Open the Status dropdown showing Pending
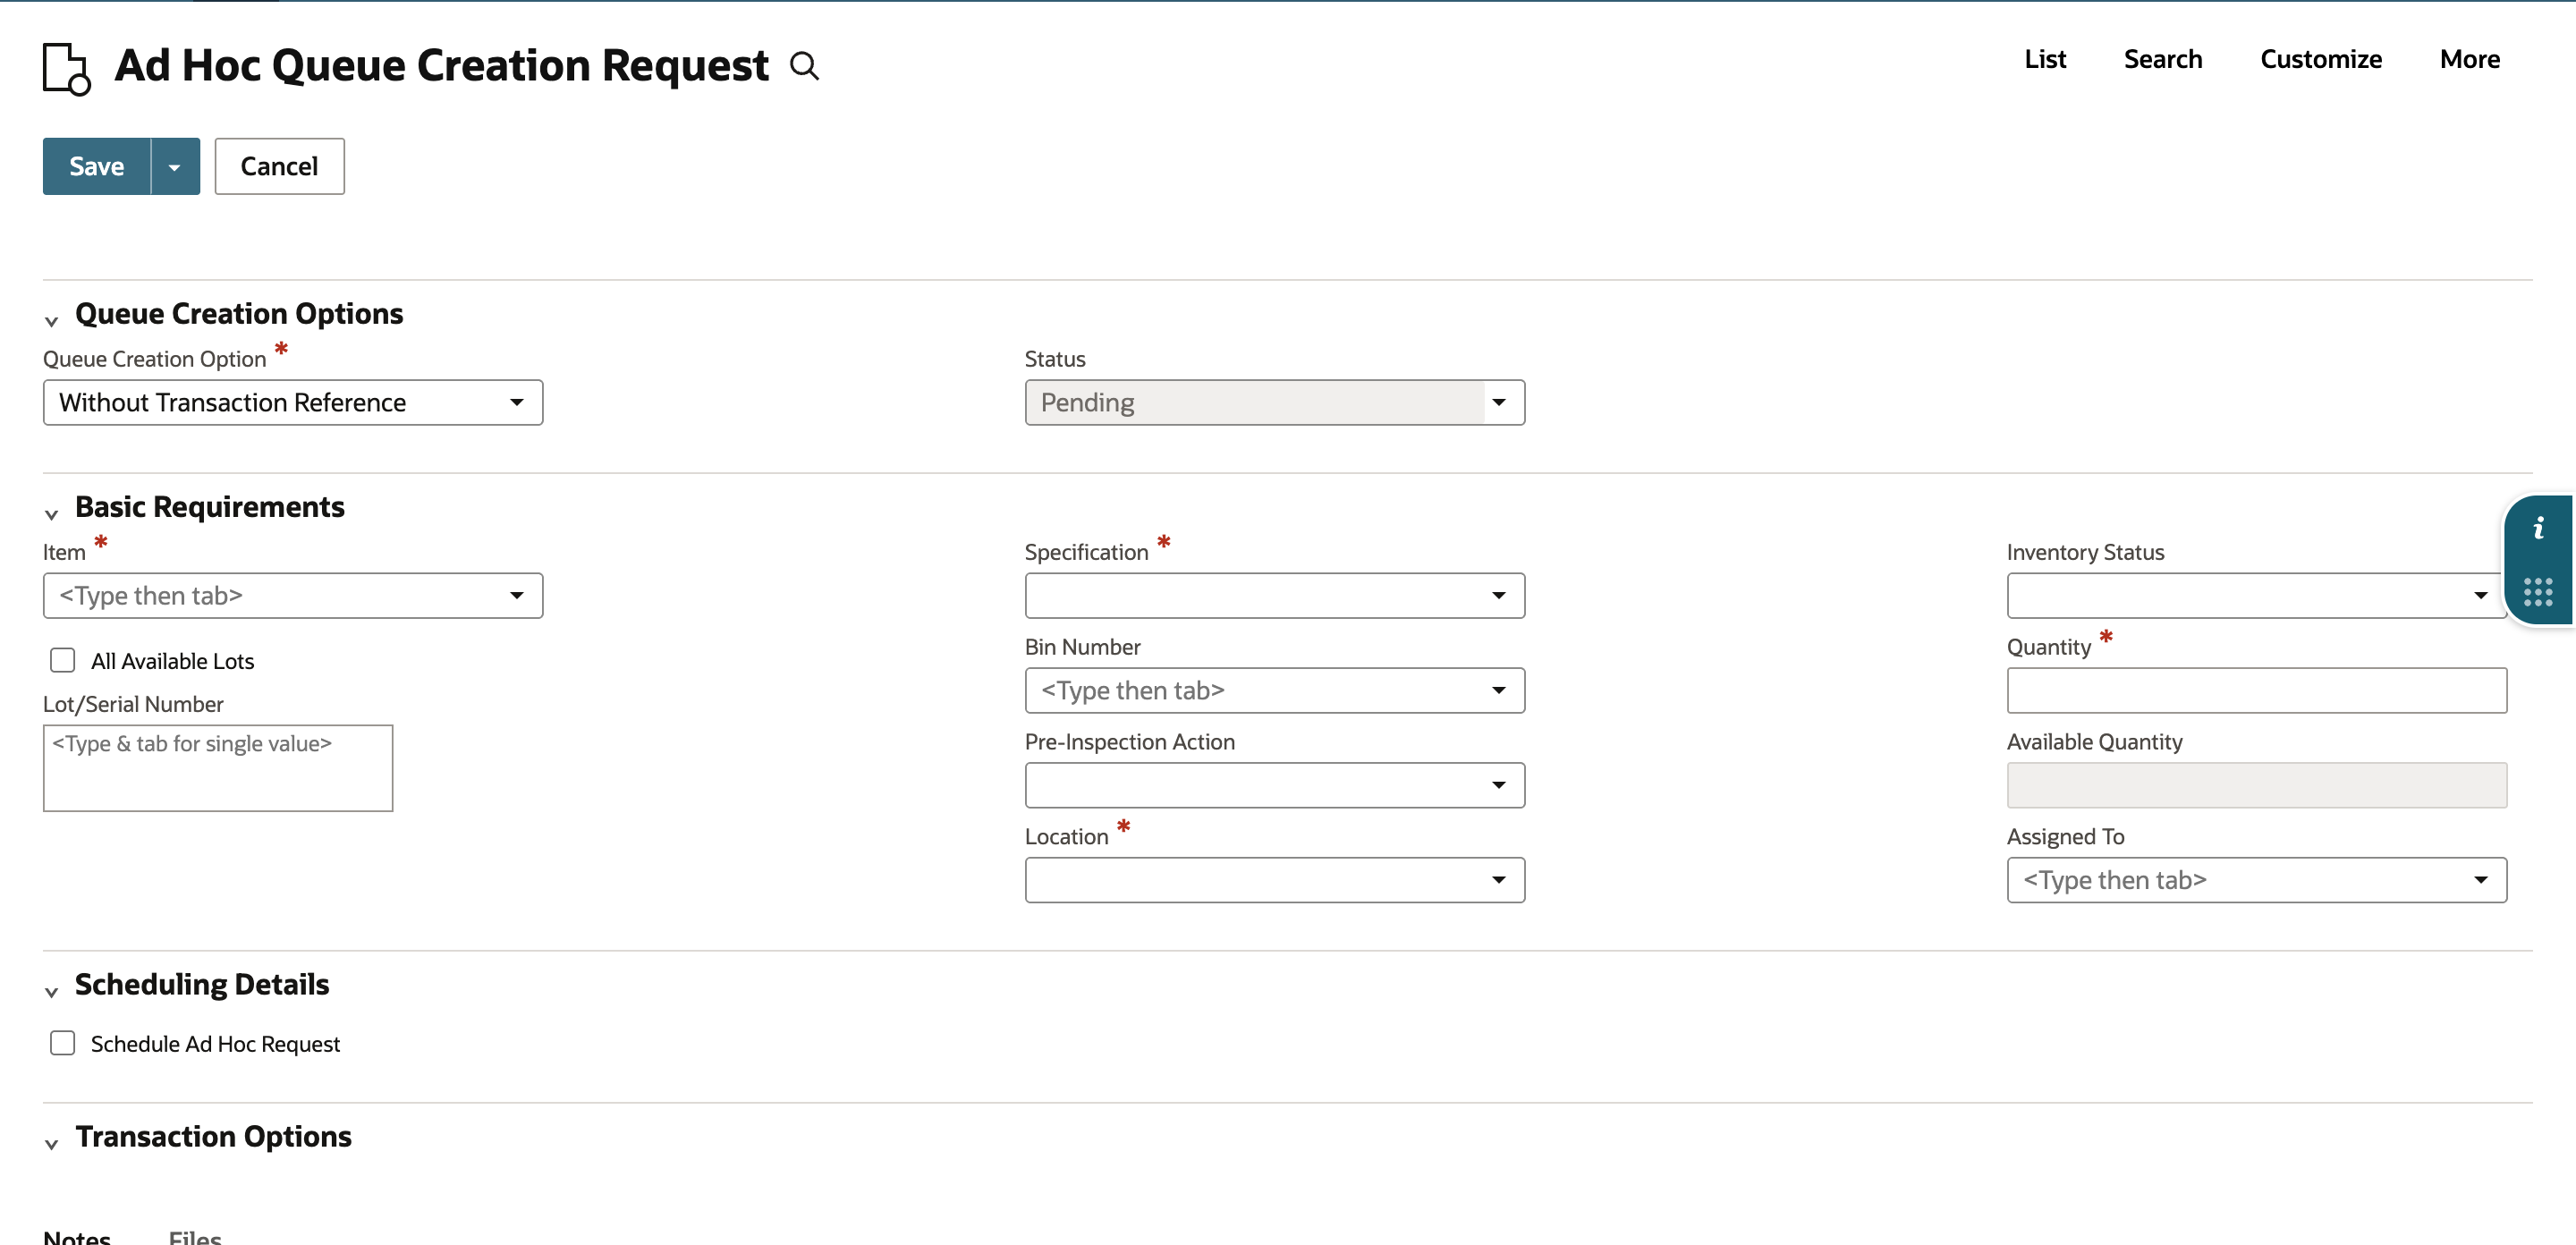Screen dimensions: 2576x1245 pyautogui.click(x=1274, y=403)
